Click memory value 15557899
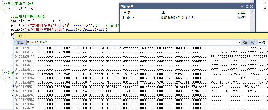 click(x=182, y=78)
